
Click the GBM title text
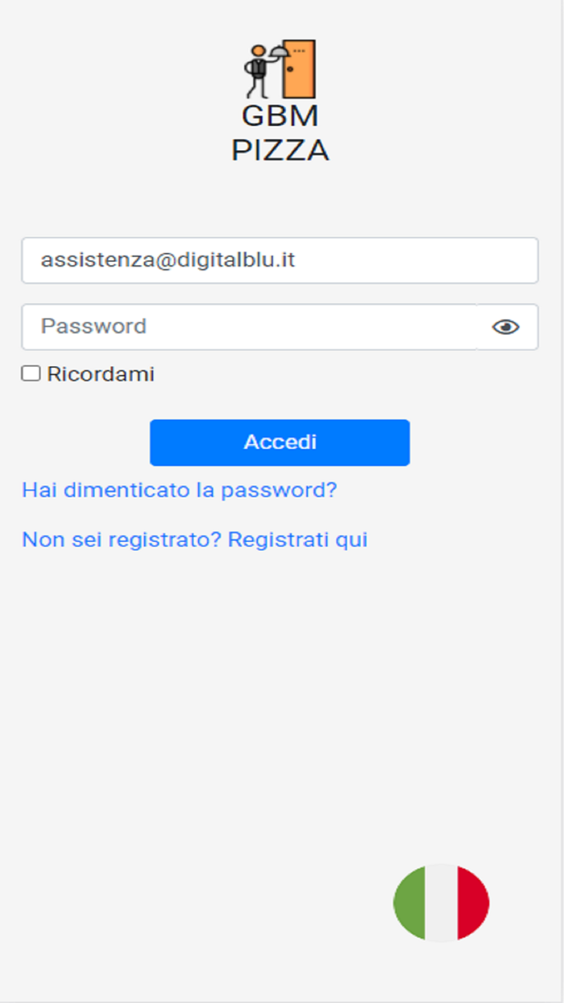280,116
